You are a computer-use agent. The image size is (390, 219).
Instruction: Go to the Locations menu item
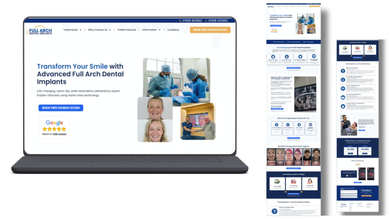[173, 30]
